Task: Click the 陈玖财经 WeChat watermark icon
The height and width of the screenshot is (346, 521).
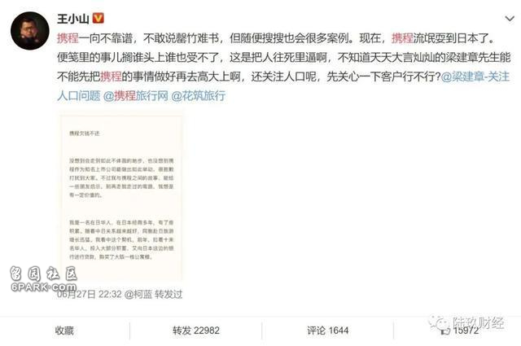Action: [440, 322]
